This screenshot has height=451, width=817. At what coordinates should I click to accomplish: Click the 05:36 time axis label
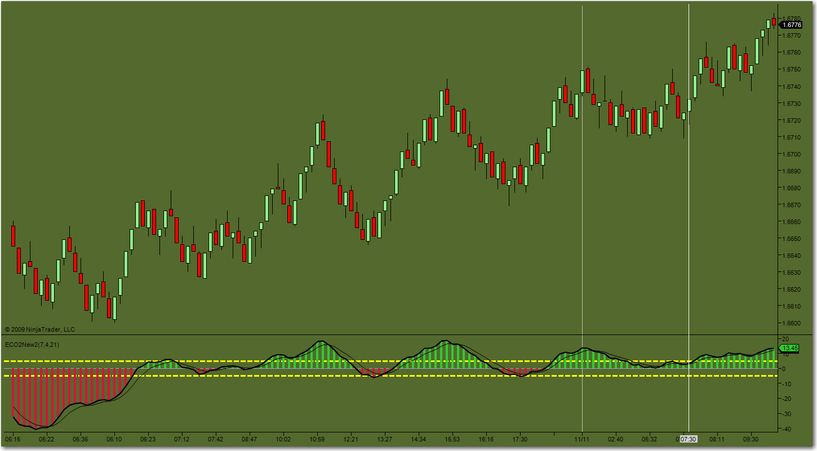pos(80,439)
